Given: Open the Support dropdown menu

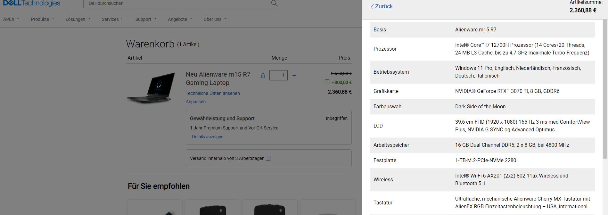Looking at the screenshot, I should coord(146,19).
